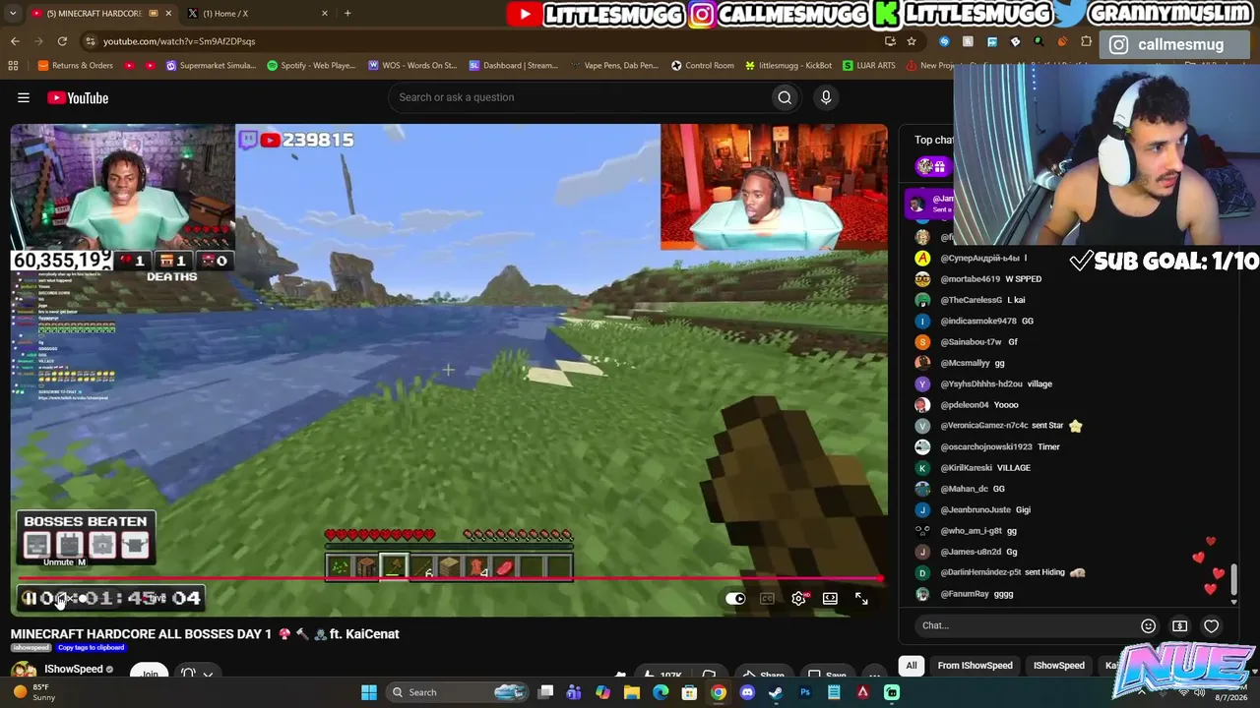Open Photoshop from the taskbar
Viewport: 1260px width, 708px height.
[805, 692]
